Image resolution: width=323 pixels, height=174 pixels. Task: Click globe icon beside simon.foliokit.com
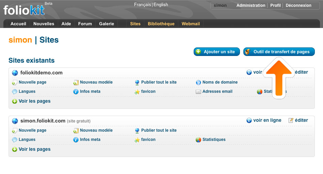(x=15, y=121)
